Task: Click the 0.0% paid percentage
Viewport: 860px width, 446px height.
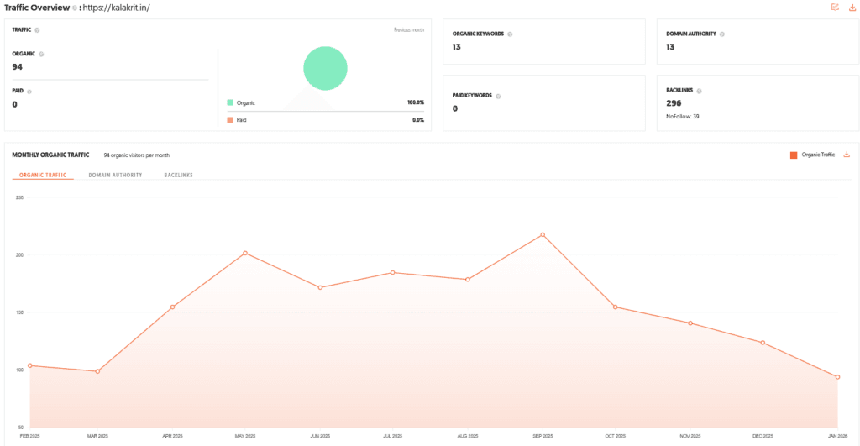Action: tap(418, 119)
